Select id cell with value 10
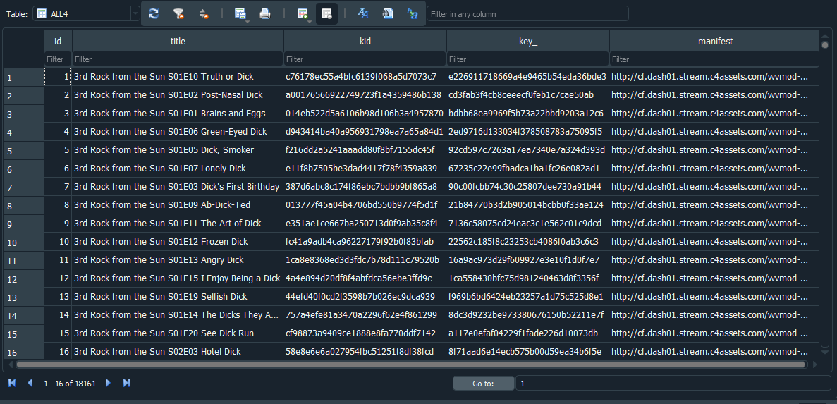Viewport: 837px width, 404px height. point(58,241)
